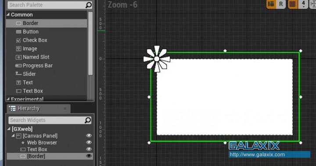Viewport: 316px width, 166px height.
Task: Toggle visibility of the Border widget
Action: 89,156
